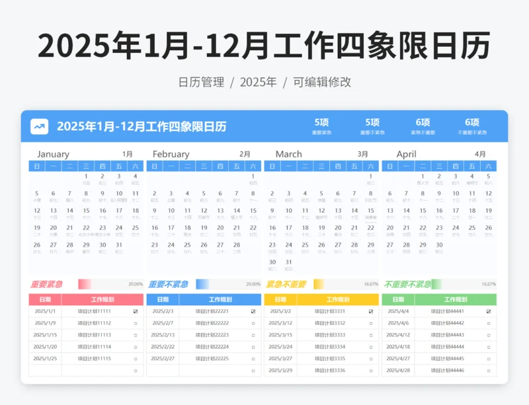Click the trend chart icon in blue banner
Viewport: 529px width, 405px height.
[x=39, y=126]
